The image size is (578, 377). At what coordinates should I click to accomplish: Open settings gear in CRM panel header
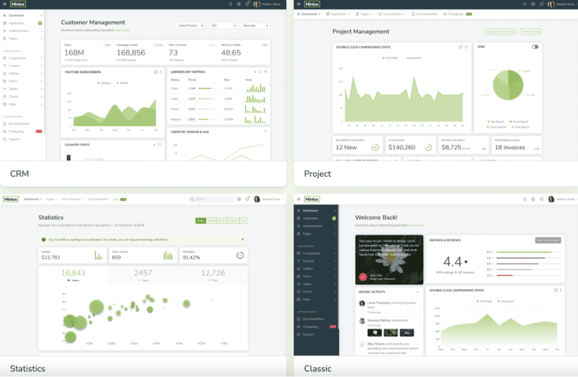[239, 4]
